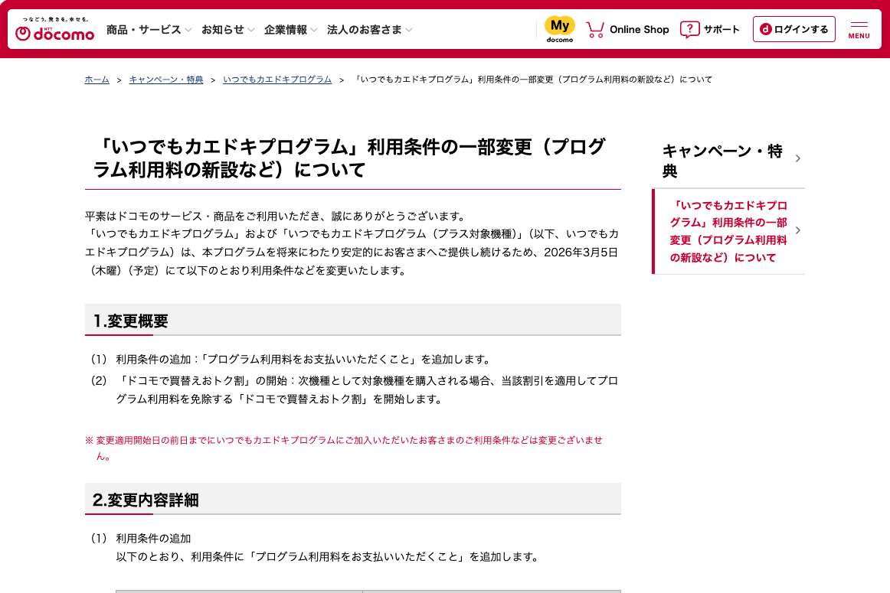Image resolution: width=890 pixels, height=593 pixels.
Task: Select 商品・サービス in the navigation bar
Action: [144, 29]
